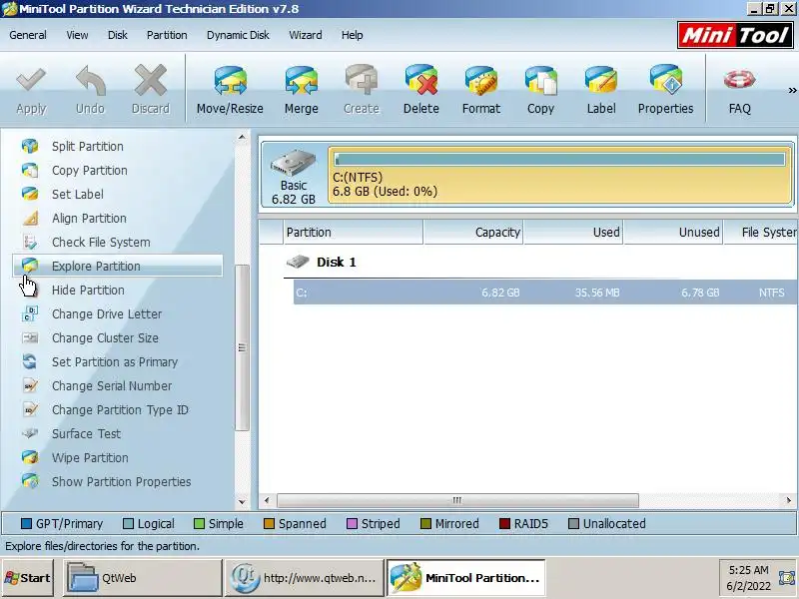This screenshot has height=599, width=799.
Task: Click the Format toolbar icon
Action: point(481,80)
